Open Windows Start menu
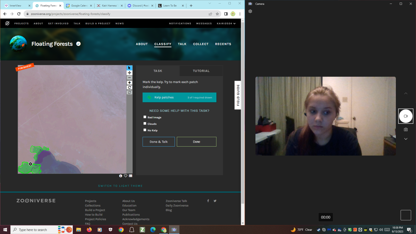The height and width of the screenshot is (234, 416). [x=5, y=230]
